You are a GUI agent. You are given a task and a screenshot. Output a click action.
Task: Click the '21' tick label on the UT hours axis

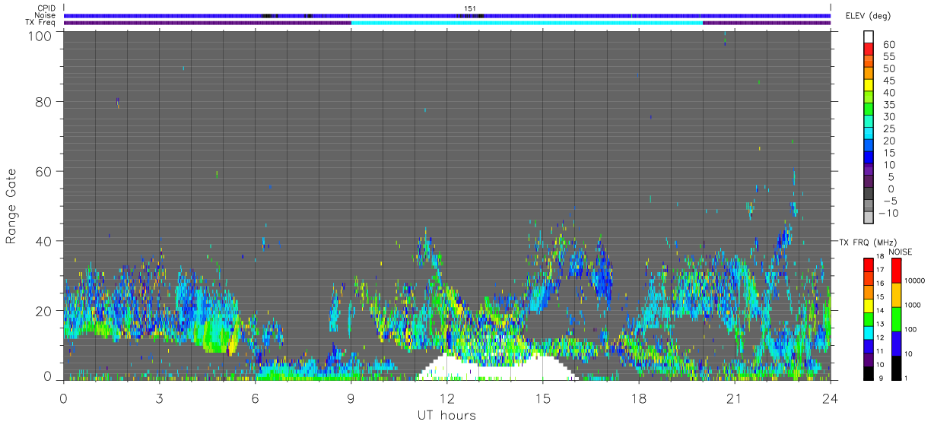tap(734, 398)
